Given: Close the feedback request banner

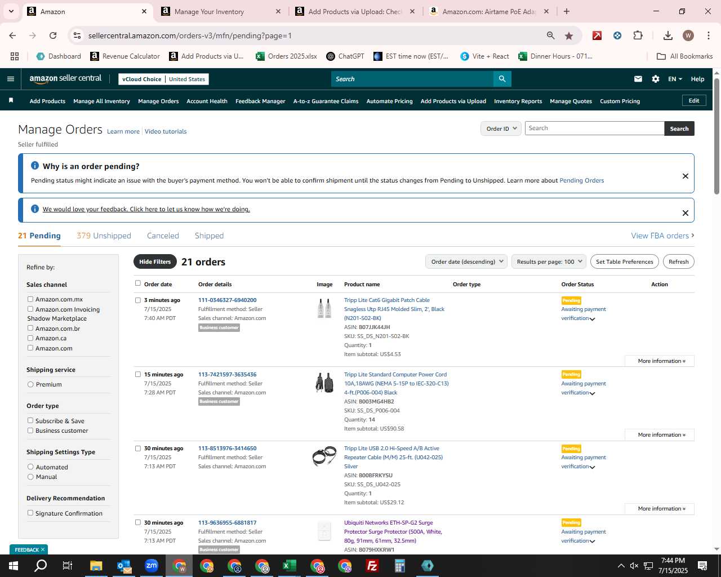Looking at the screenshot, I should tap(686, 213).
